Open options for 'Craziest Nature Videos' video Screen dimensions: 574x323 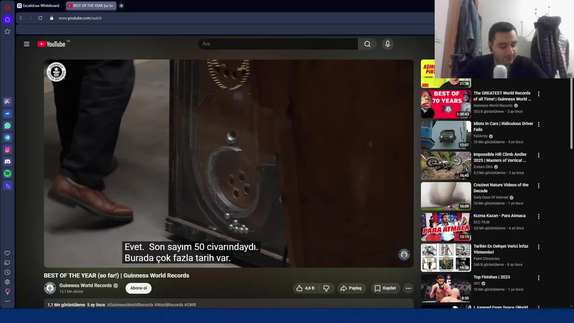pos(539,186)
